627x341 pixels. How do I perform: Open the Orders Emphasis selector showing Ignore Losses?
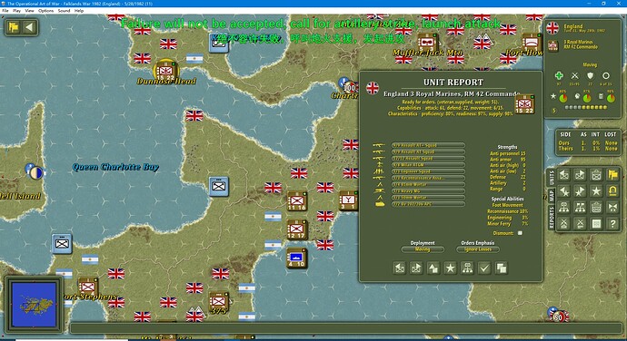[x=477, y=249]
